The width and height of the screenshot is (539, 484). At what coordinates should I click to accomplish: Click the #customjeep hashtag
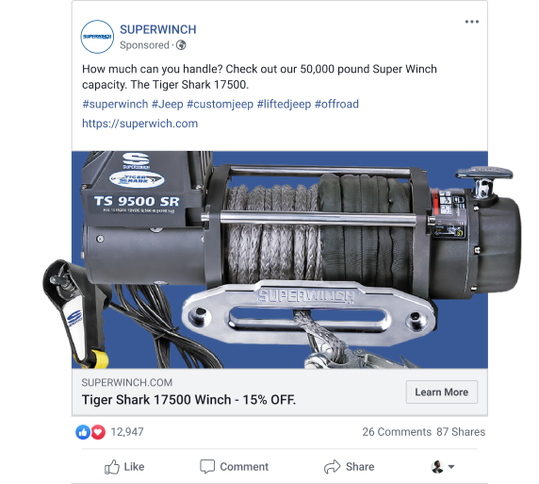[x=220, y=104]
